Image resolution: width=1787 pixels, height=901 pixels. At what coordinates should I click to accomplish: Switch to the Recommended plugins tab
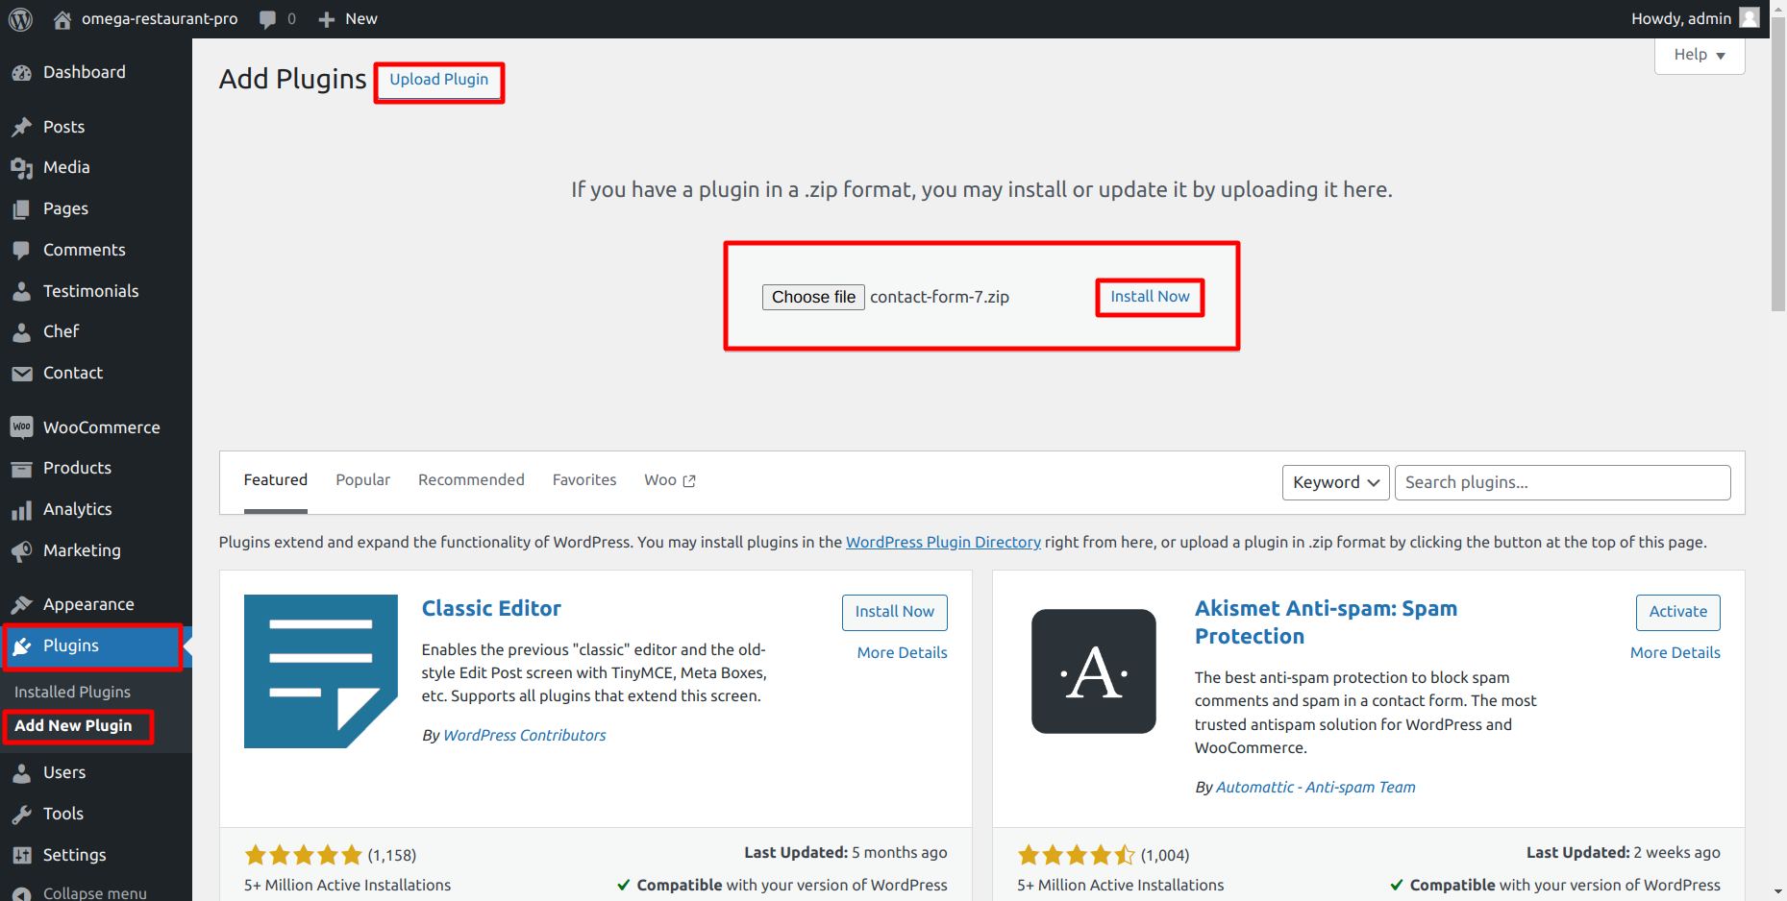coord(471,480)
